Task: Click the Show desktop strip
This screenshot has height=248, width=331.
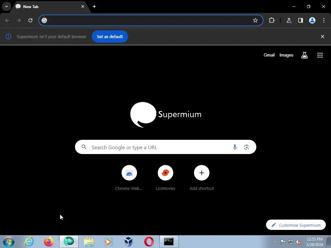Action: click(329, 242)
